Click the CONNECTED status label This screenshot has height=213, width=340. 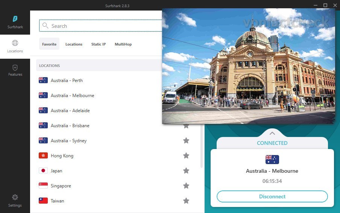point(272,143)
